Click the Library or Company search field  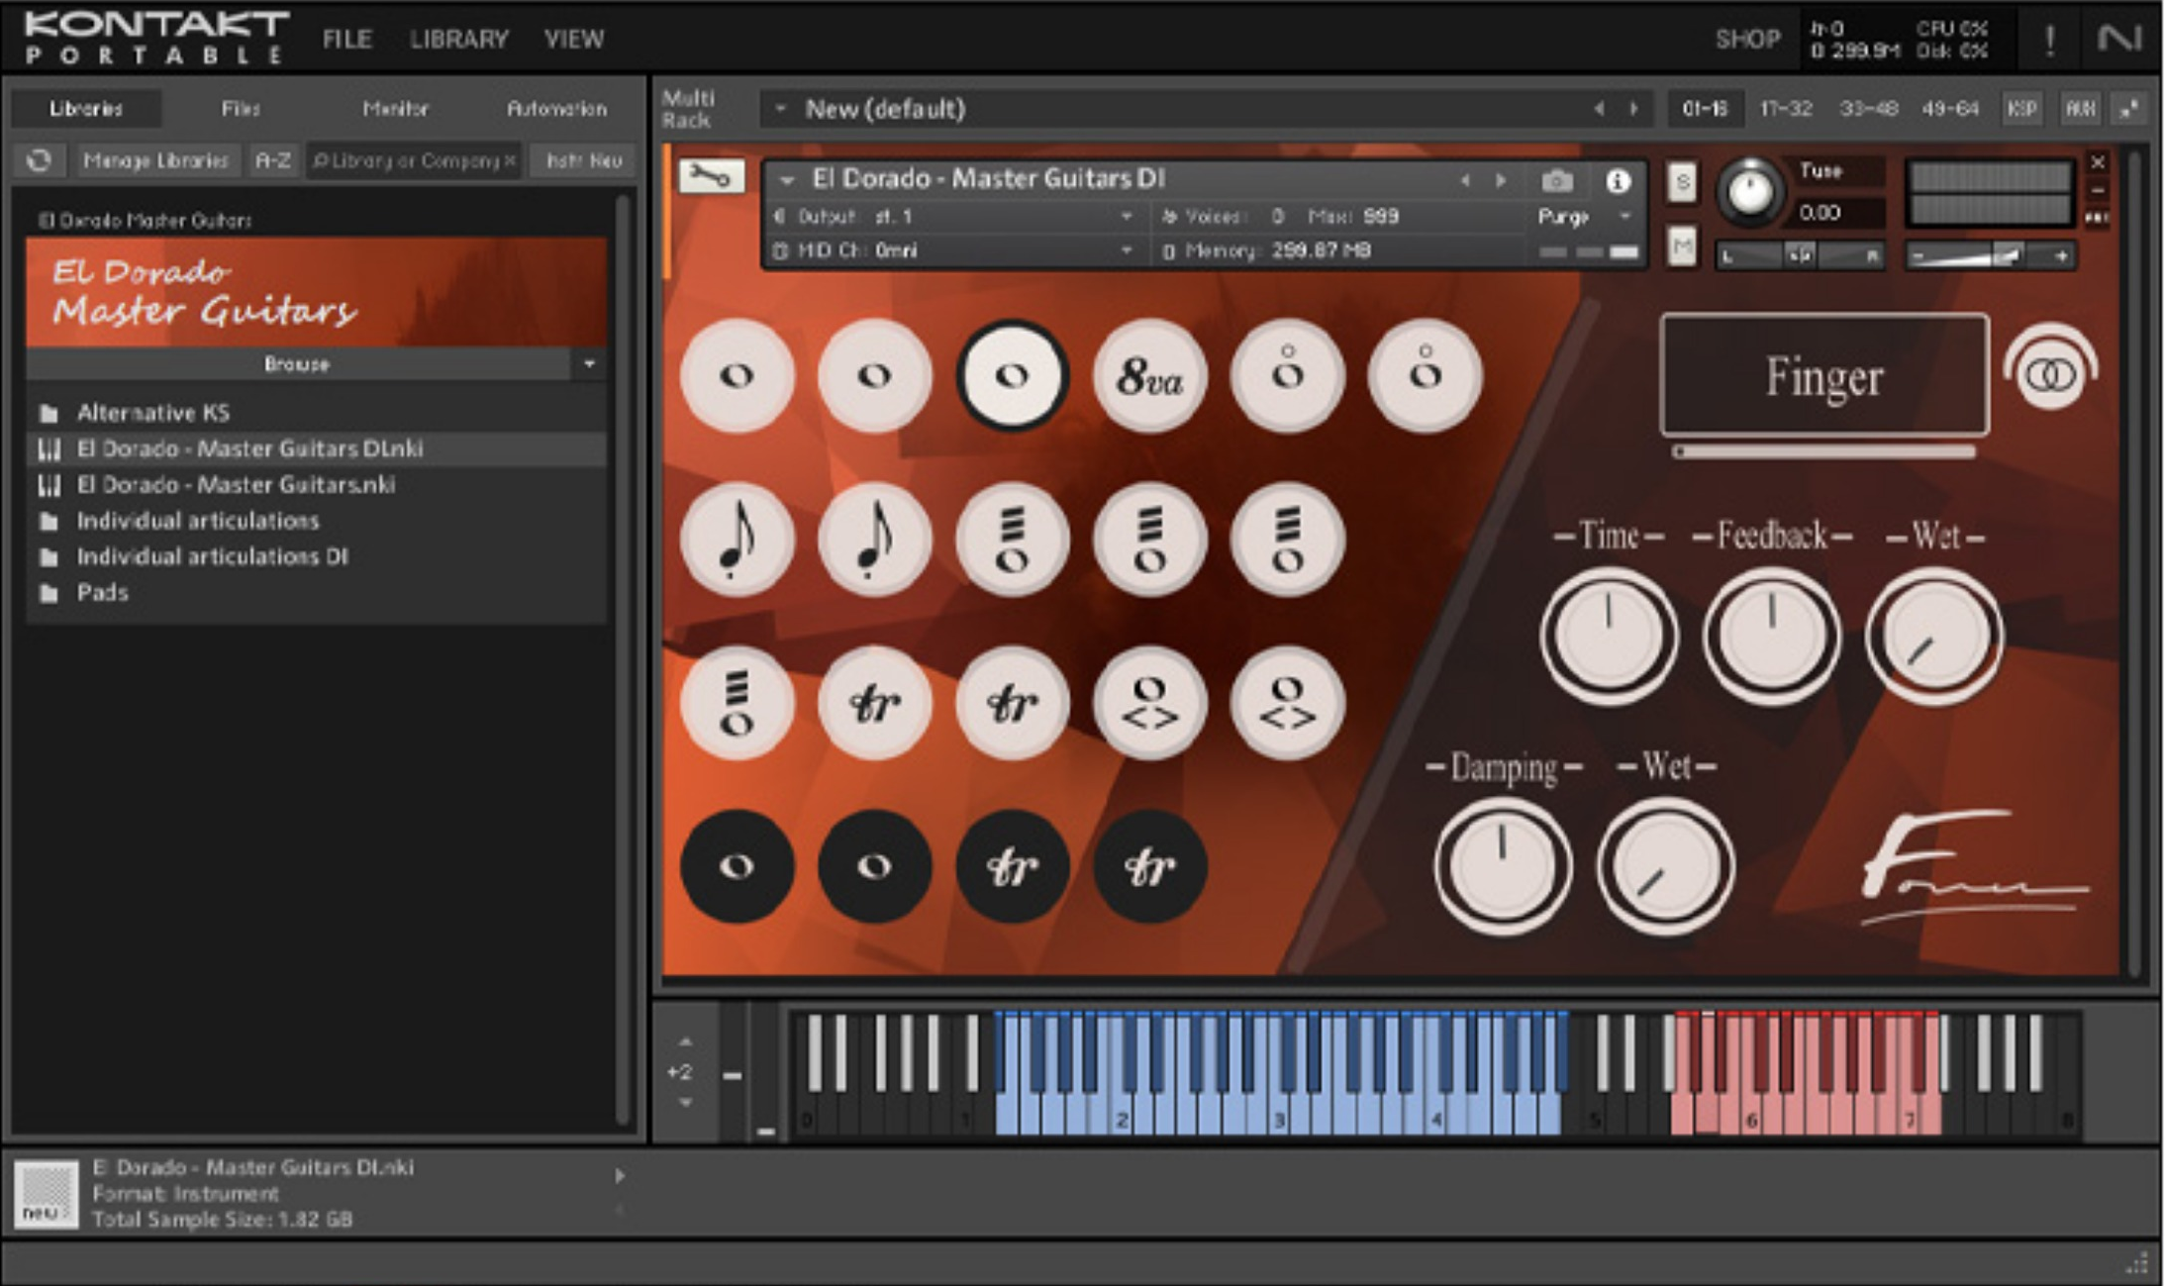click(x=414, y=160)
